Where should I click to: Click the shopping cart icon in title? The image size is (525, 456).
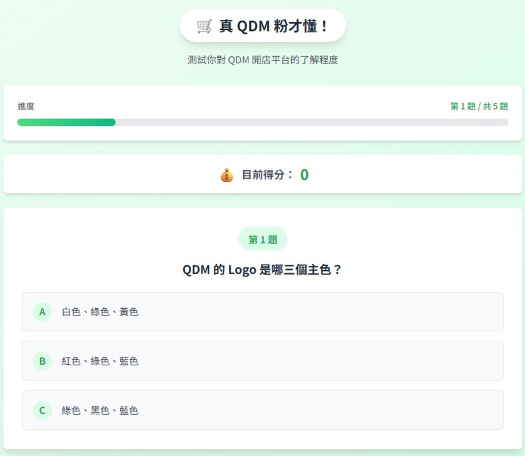204,26
